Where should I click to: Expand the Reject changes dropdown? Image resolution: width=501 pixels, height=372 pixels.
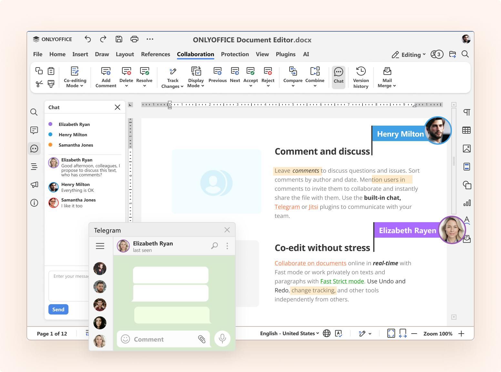tap(268, 86)
